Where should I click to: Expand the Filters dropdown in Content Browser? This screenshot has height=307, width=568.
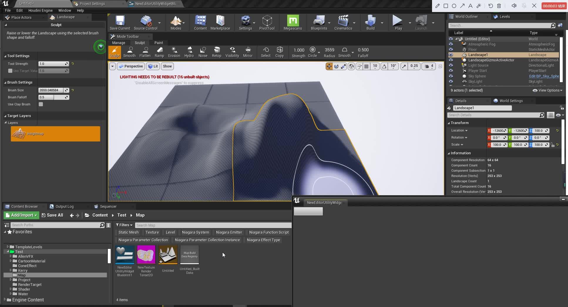124,225
